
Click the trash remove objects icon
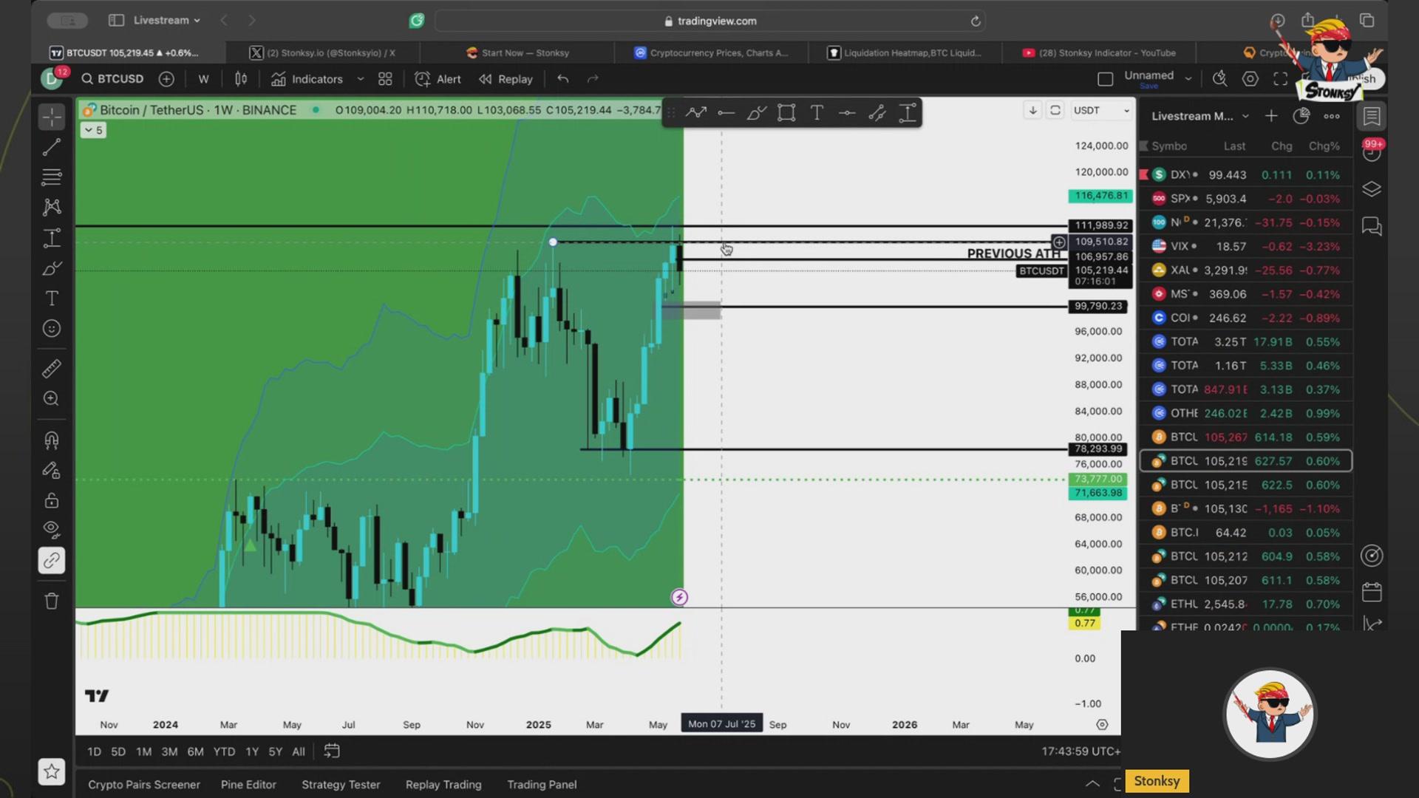51,601
